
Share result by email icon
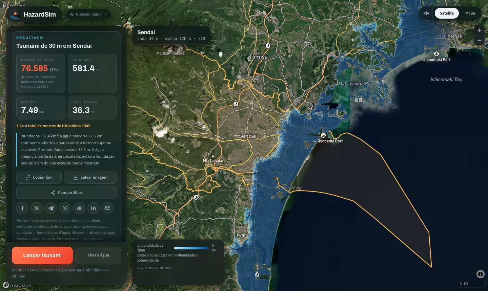108,208
